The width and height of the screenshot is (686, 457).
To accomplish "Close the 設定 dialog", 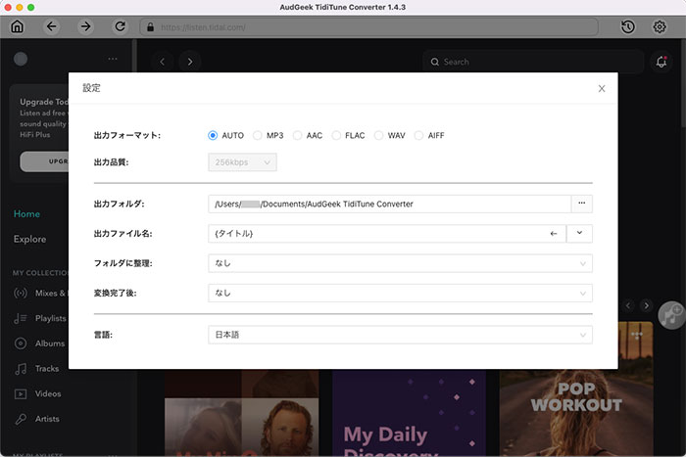I will pyautogui.click(x=602, y=89).
